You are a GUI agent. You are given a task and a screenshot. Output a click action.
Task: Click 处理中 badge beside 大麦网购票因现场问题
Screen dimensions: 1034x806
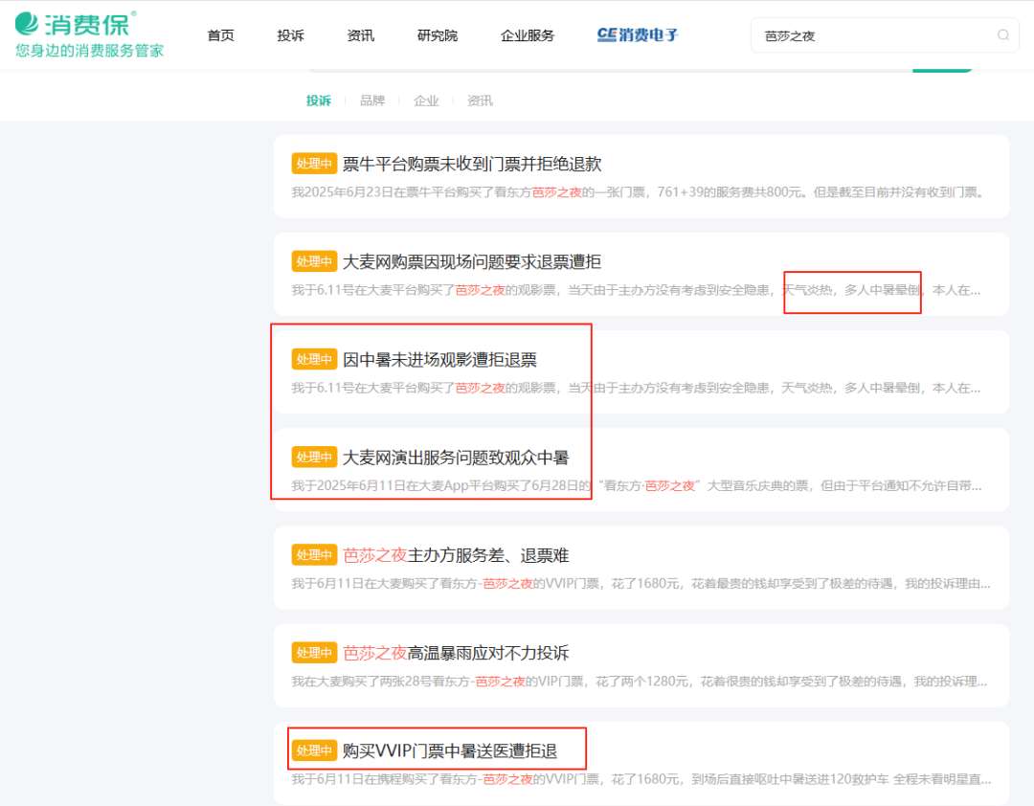[x=314, y=262]
